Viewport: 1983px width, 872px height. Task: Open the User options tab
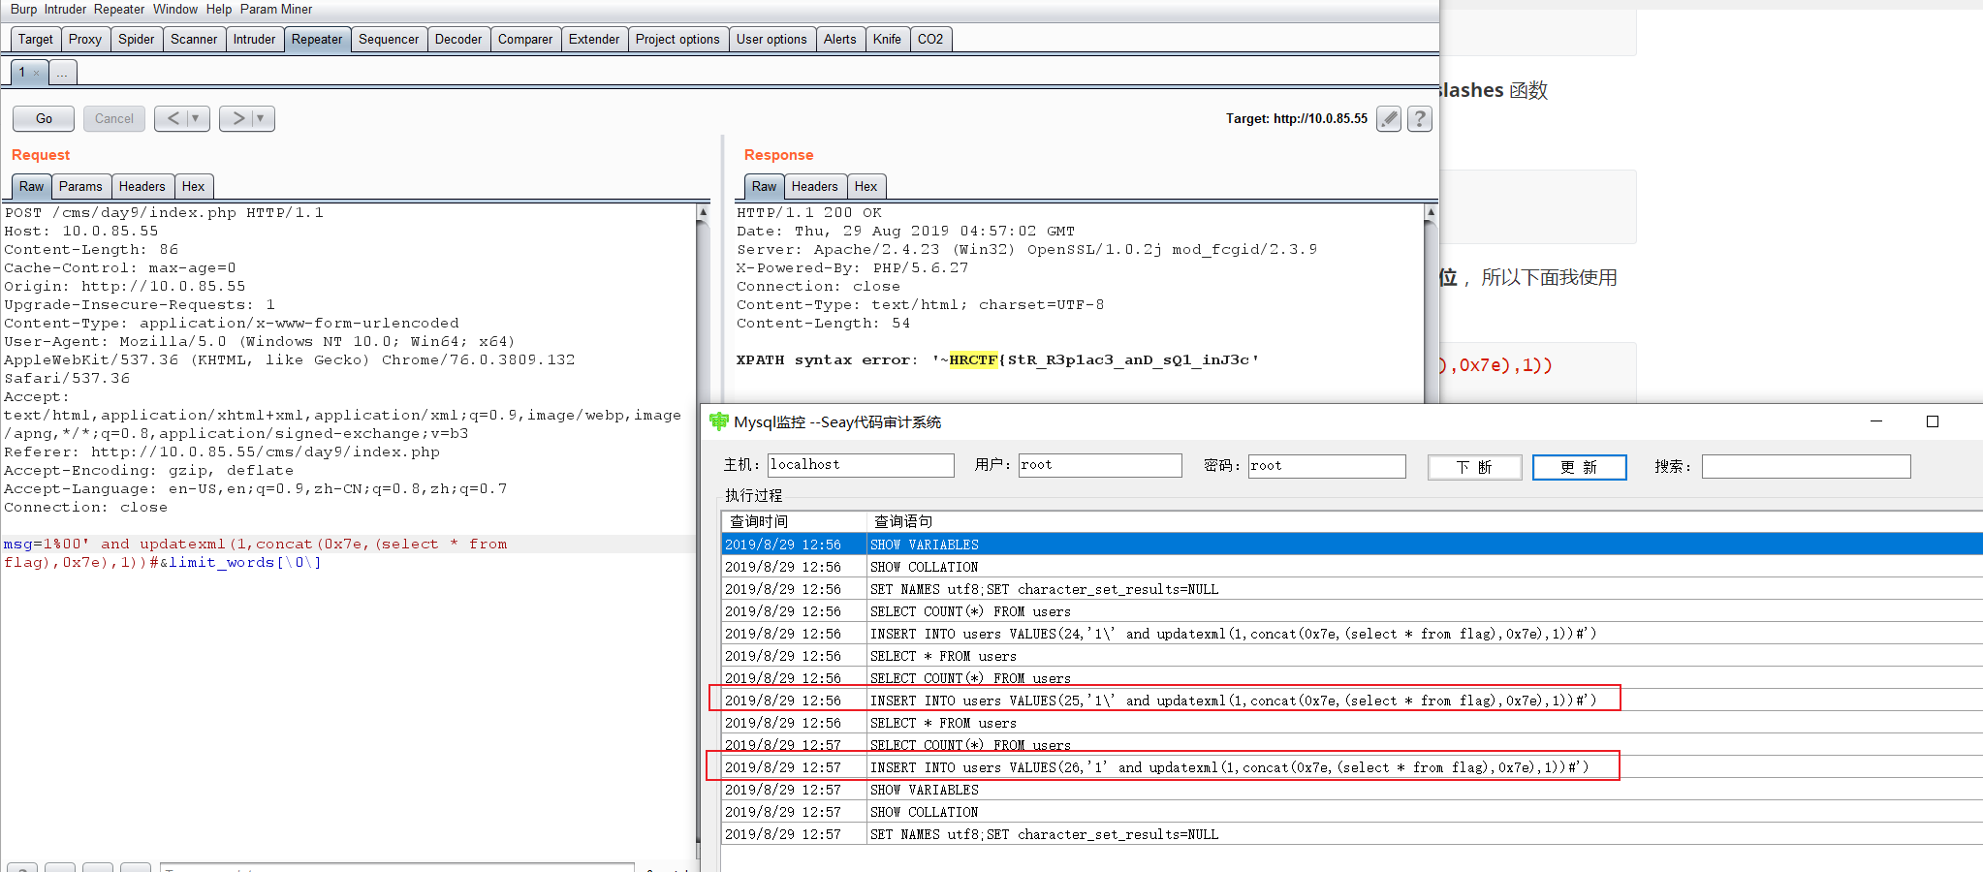tap(771, 39)
